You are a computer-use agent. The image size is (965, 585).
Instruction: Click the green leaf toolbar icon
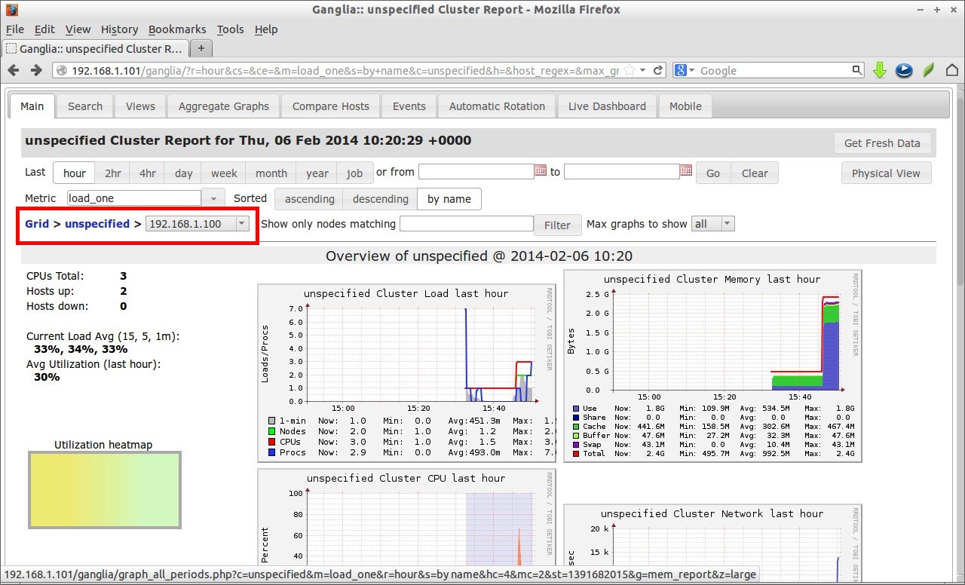929,70
